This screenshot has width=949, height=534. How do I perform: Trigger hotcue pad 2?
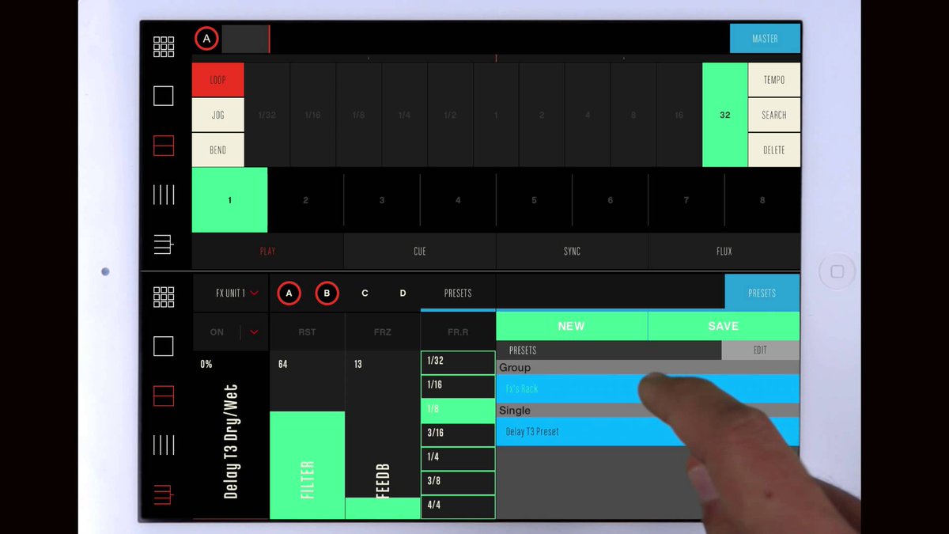306,200
